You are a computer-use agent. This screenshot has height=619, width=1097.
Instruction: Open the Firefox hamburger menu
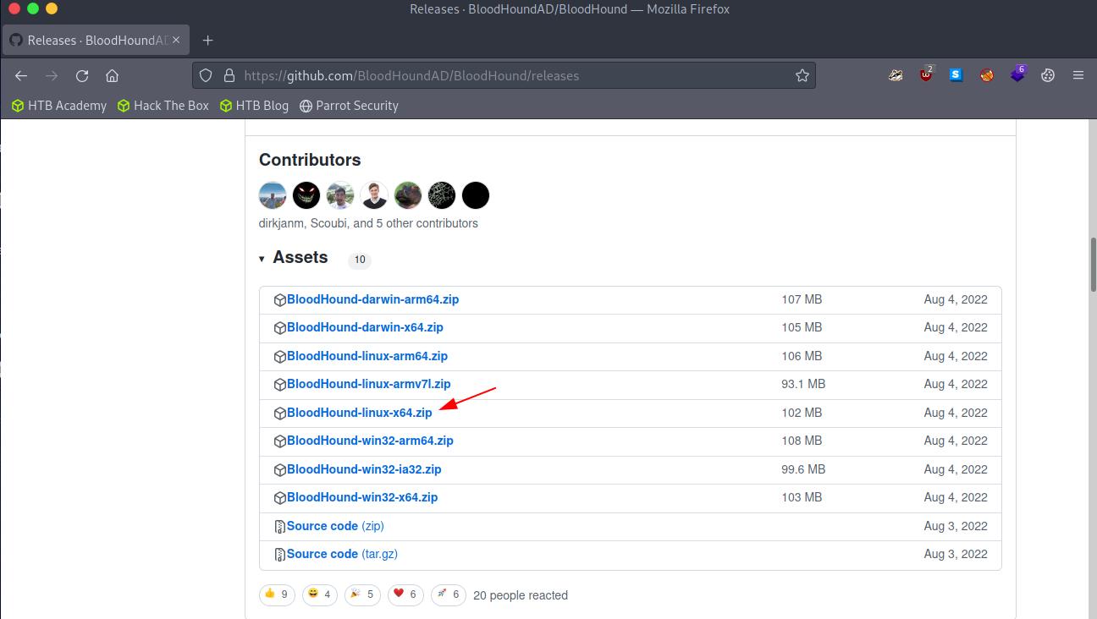point(1078,75)
